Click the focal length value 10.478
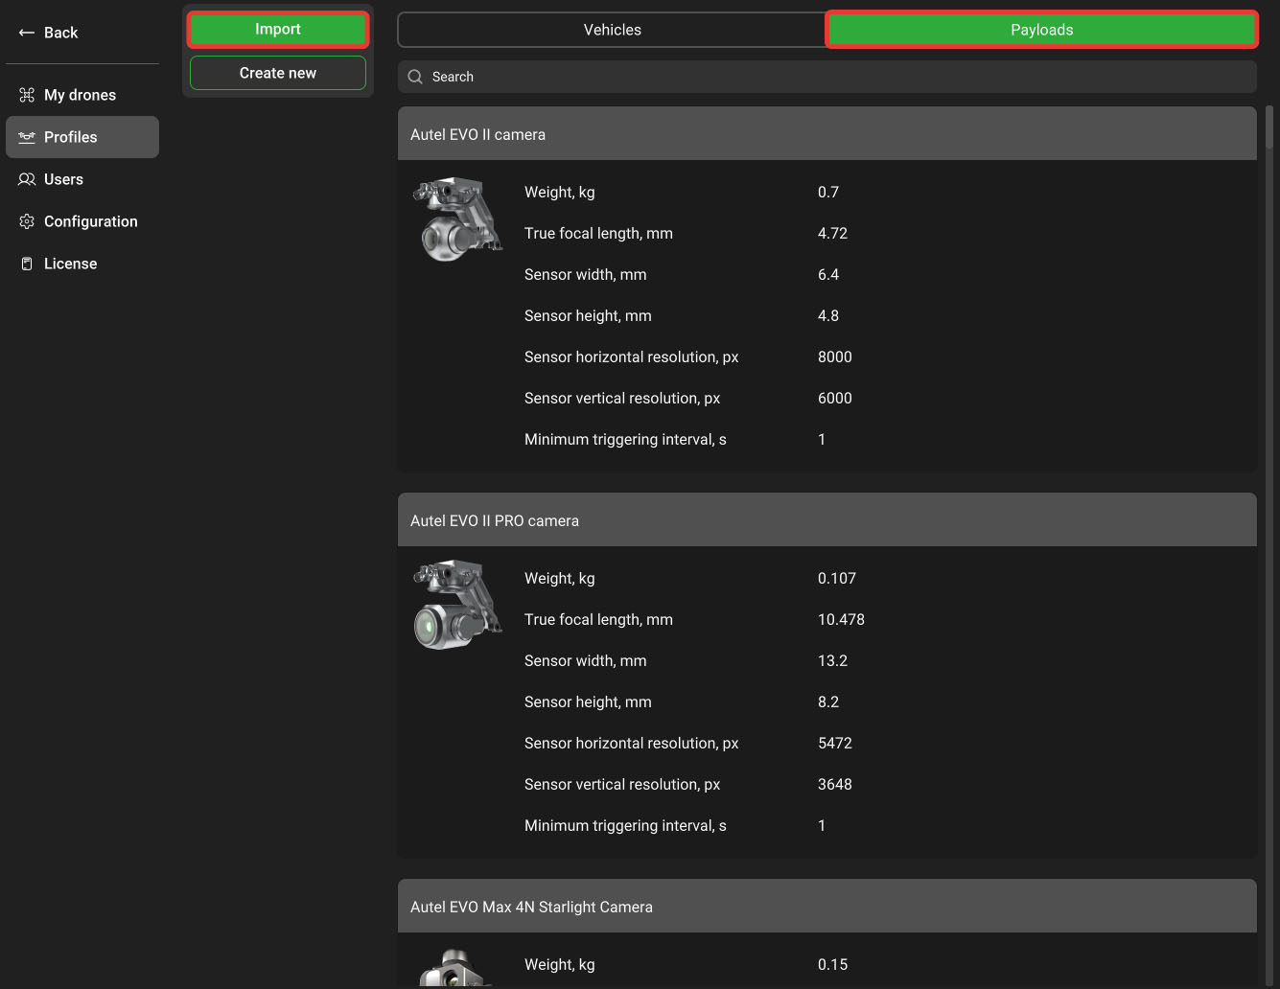The image size is (1280, 989). pyautogui.click(x=841, y=619)
